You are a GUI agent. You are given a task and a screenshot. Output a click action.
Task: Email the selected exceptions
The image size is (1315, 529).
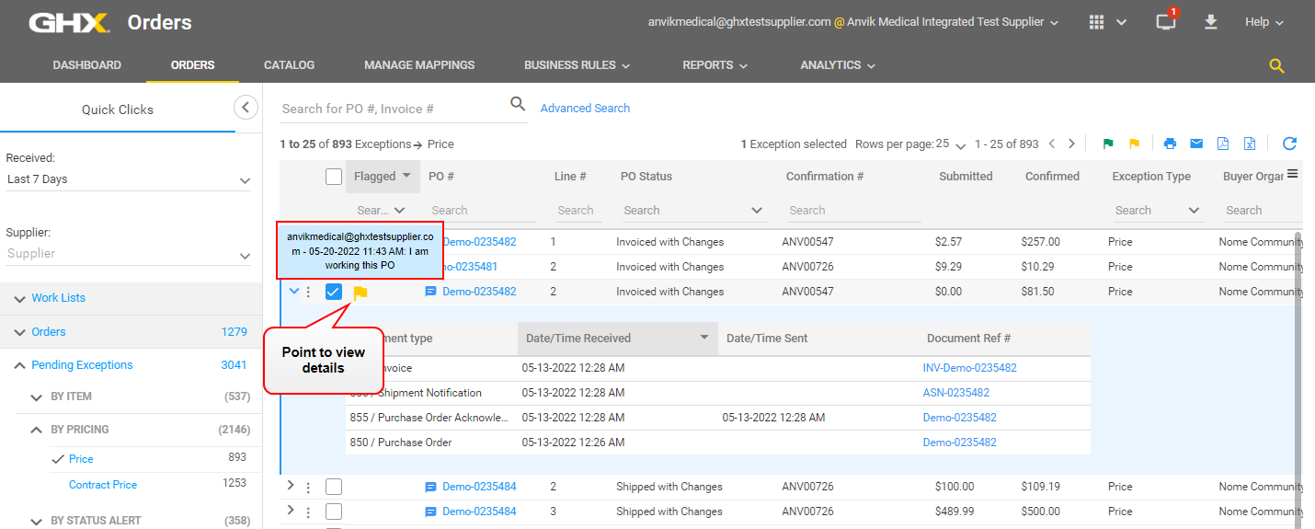coord(1196,144)
